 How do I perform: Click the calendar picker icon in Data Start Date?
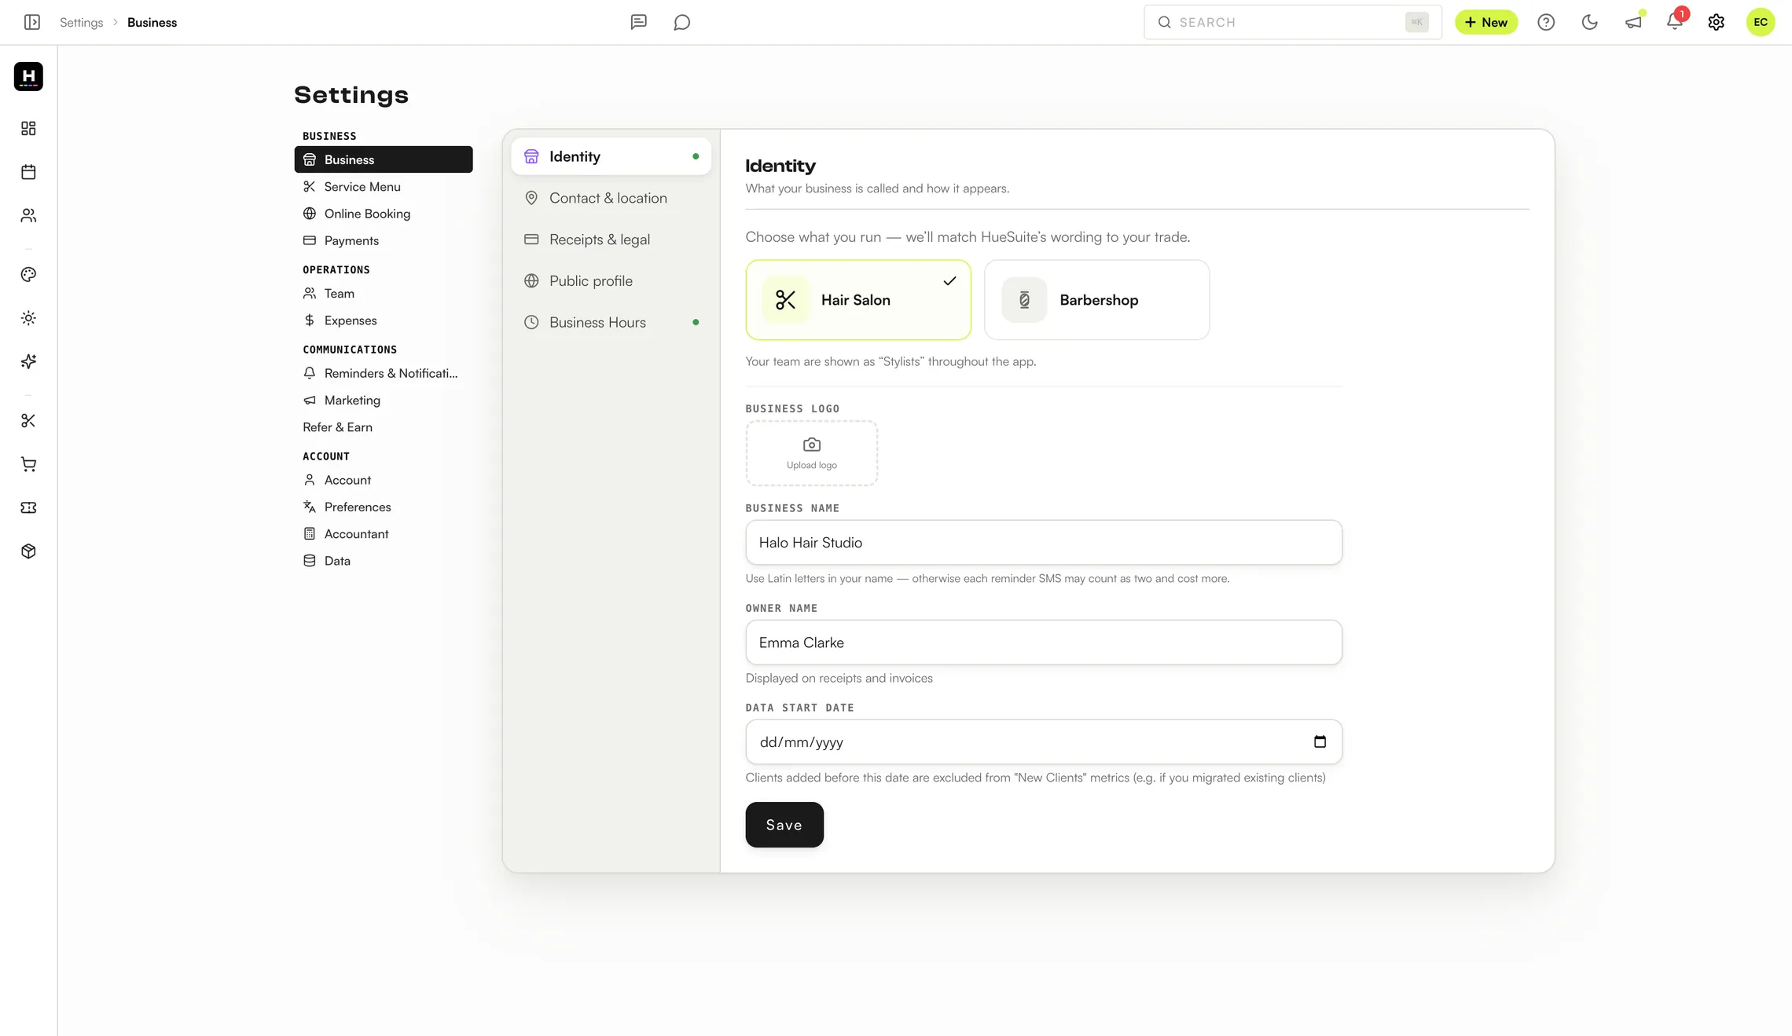click(1320, 741)
